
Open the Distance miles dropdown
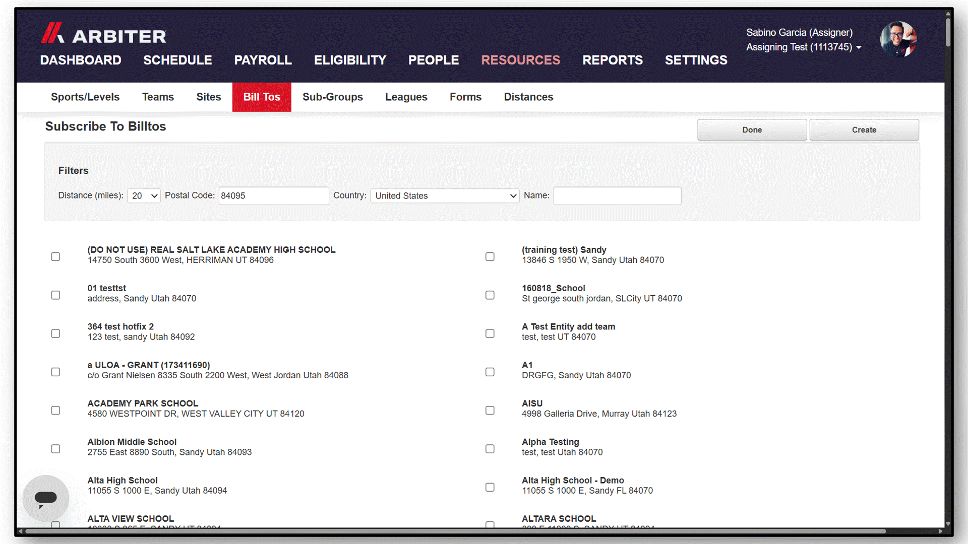pyautogui.click(x=144, y=195)
